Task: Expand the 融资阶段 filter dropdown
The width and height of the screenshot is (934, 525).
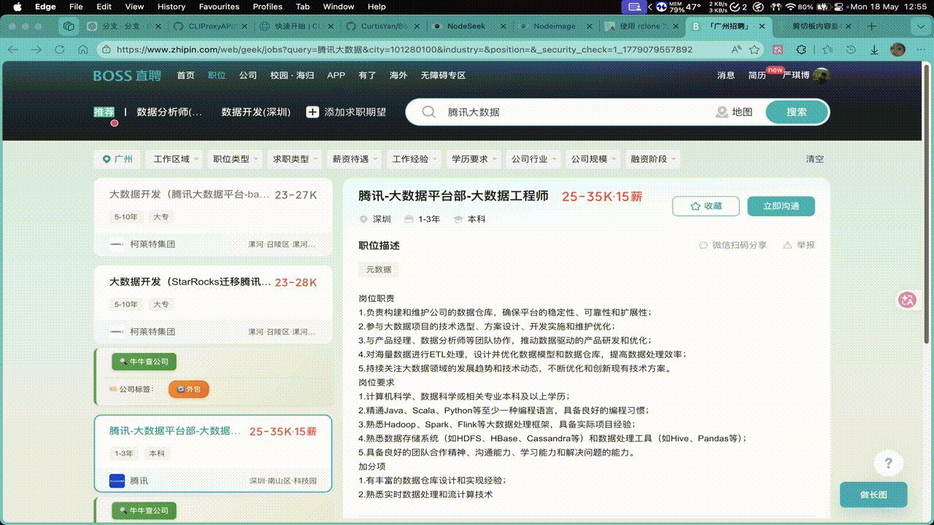Action: [653, 159]
